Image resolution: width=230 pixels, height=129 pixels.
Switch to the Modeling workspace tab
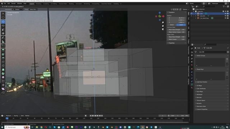(38, 4)
